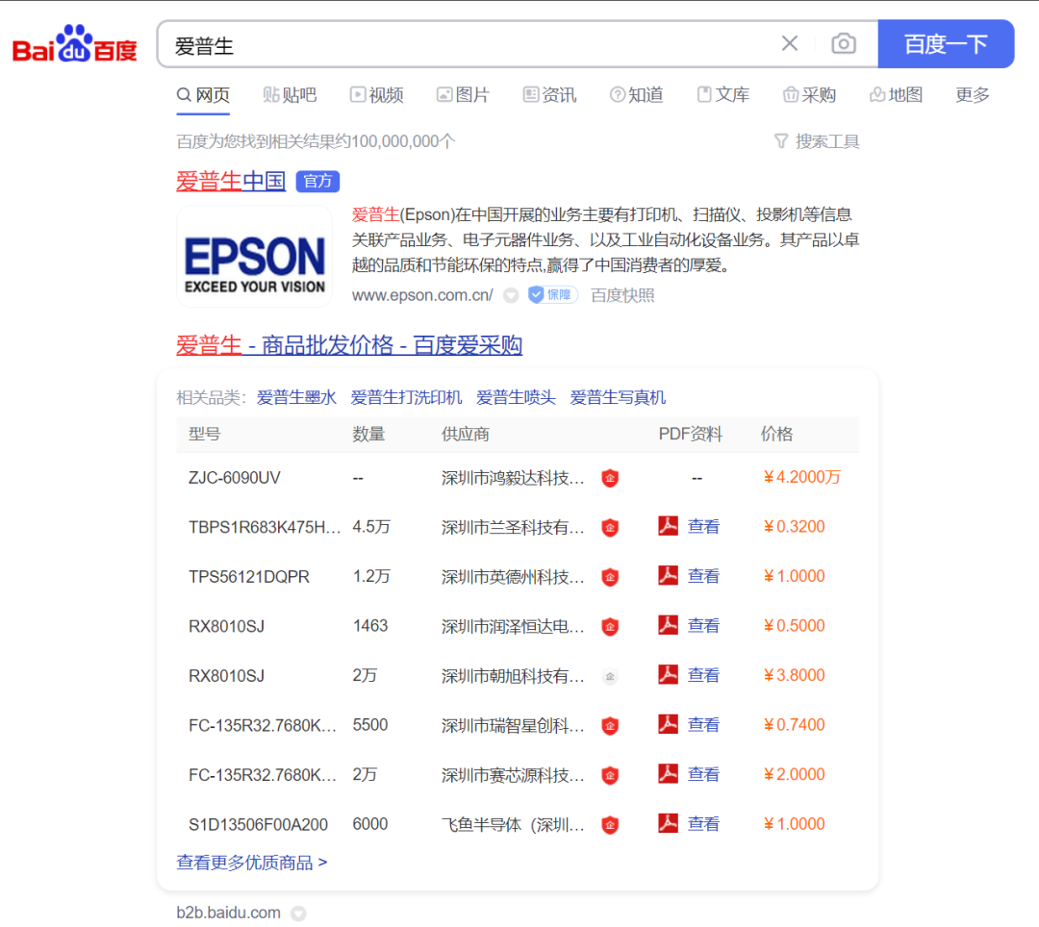Click supplier 飞鱼半导体（深圳…
1039x927 pixels.
[513, 824]
